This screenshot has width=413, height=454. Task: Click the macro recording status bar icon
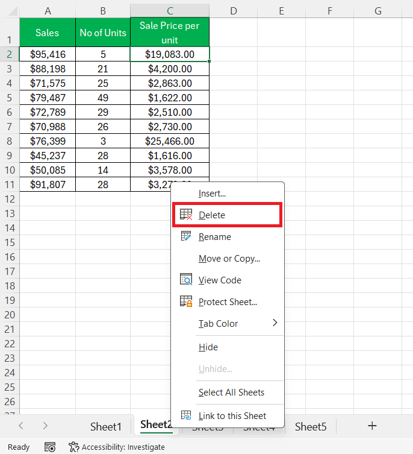[x=50, y=447]
